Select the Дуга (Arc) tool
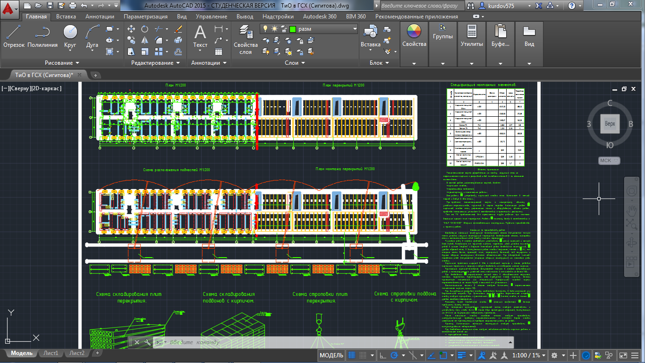Image resolution: width=645 pixels, height=363 pixels. [93, 37]
